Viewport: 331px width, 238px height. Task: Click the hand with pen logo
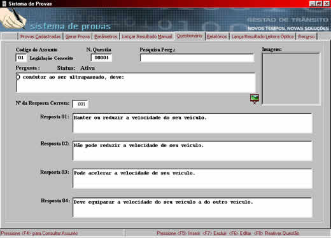click(13, 19)
